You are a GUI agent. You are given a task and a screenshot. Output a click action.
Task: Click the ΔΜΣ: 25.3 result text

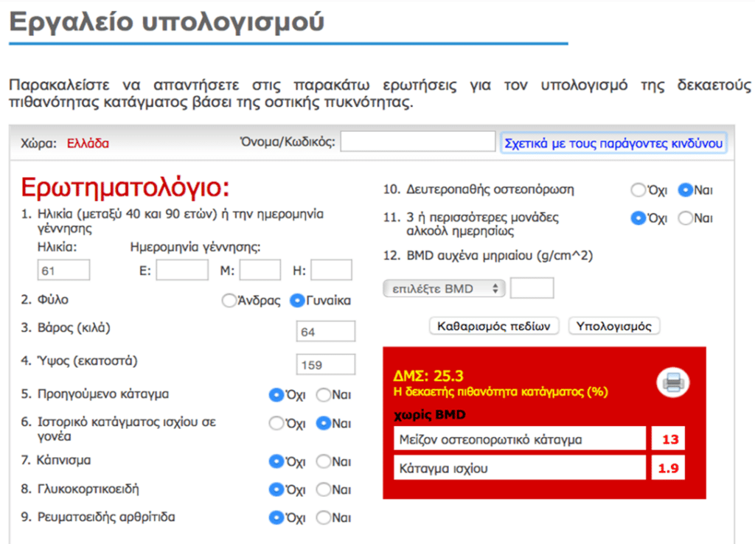[428, 375]
